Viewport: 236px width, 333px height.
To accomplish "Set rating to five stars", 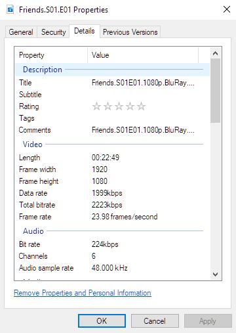I will point(142,106).
